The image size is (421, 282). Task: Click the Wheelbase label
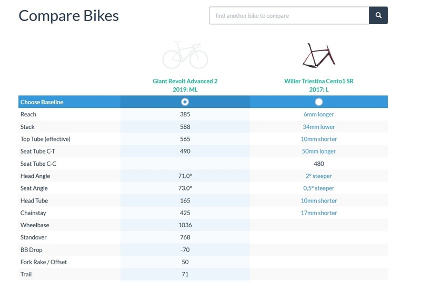[35, 225]
